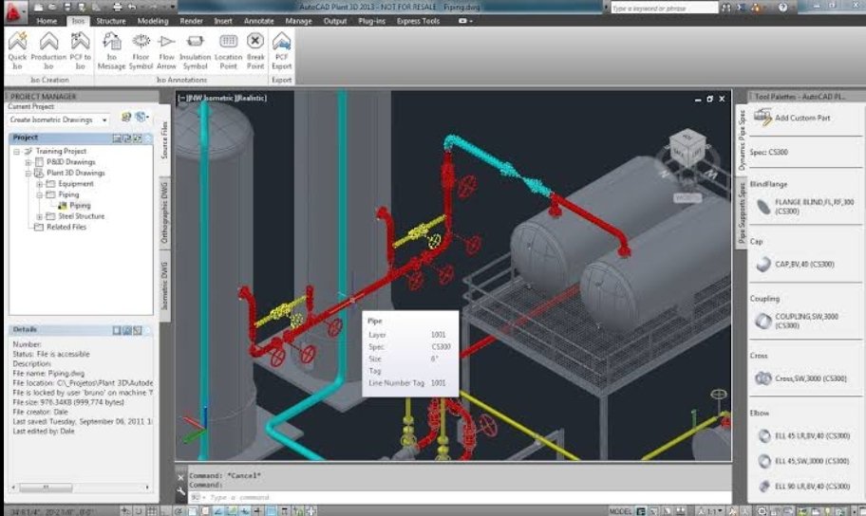This screenshot has width=866, height=516.
Task: Add a Break Point annotation
Action: click(255, 42)
